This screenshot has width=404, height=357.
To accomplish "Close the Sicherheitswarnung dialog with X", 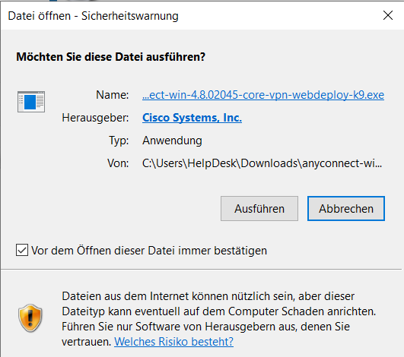I will [388, 15].
